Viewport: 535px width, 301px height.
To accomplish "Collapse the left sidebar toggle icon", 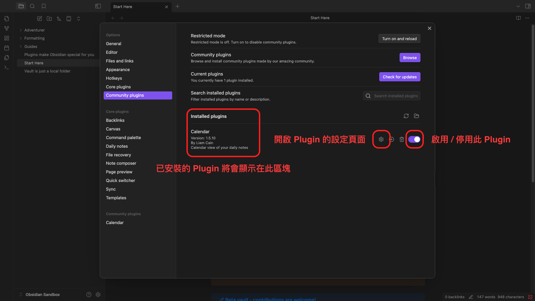I will [98, 6].
